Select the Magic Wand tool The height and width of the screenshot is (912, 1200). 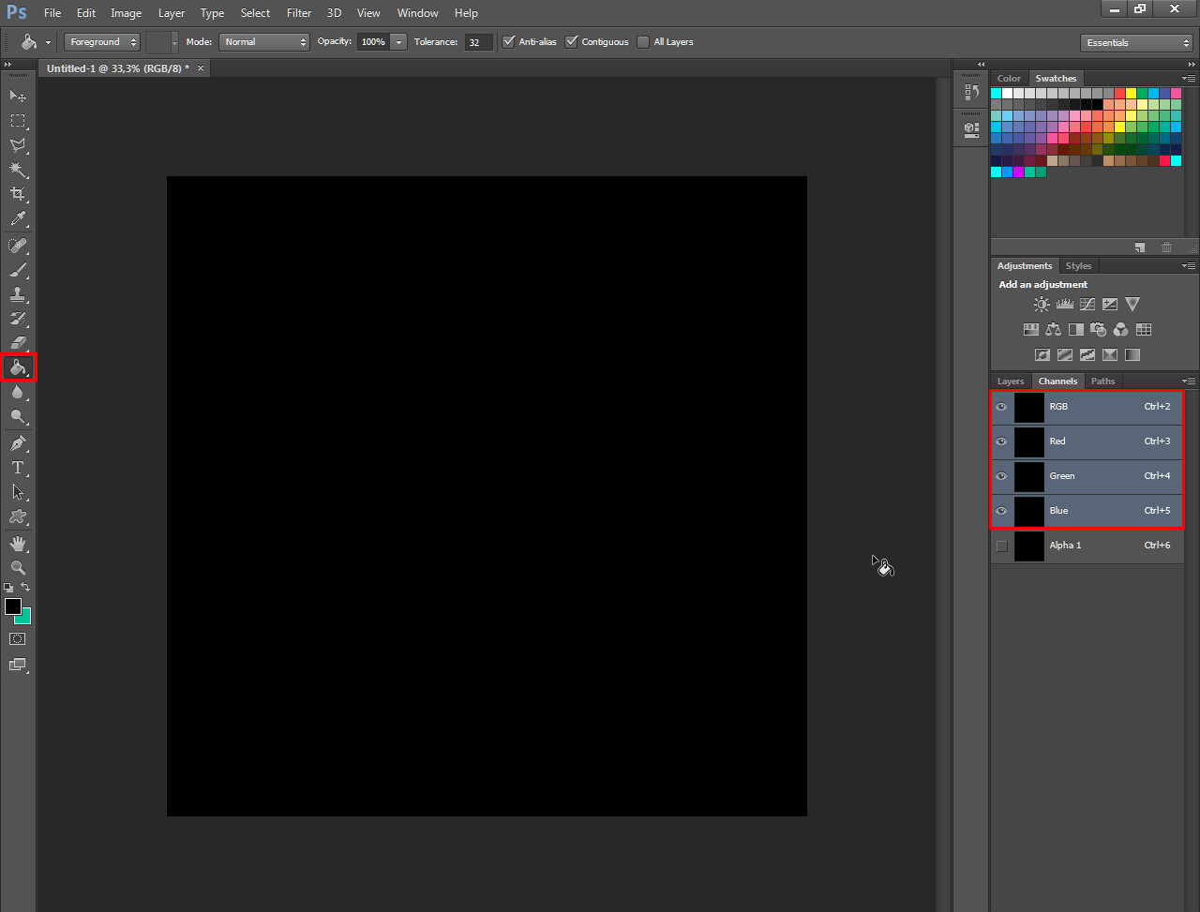pyautogui.click(x=17, y=170)
